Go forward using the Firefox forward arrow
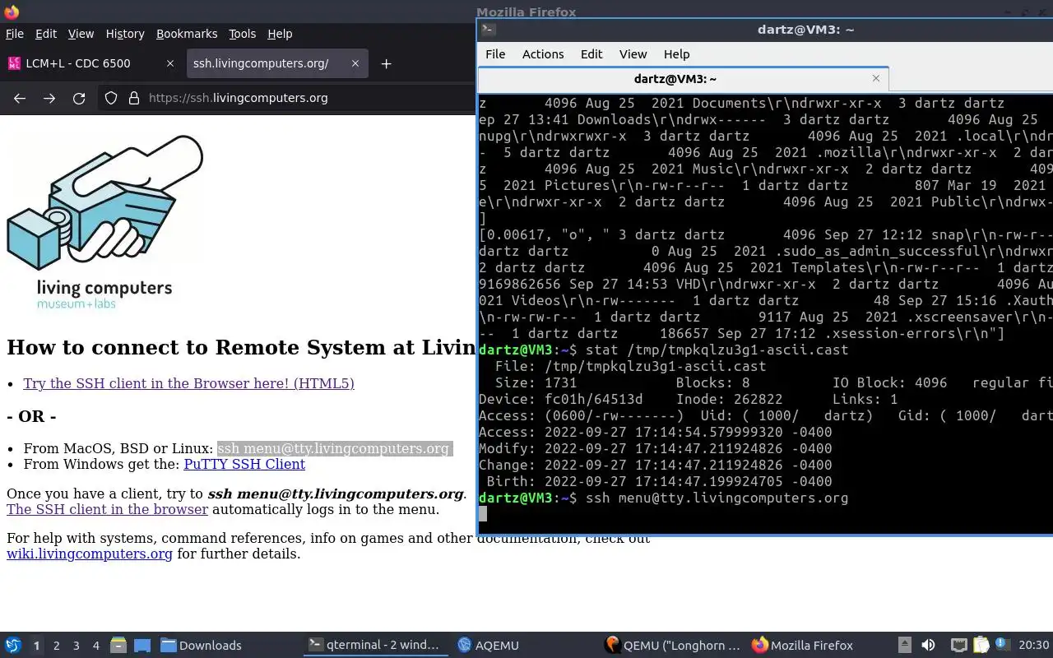This screenshot has width=1053, height=658. 49,98
